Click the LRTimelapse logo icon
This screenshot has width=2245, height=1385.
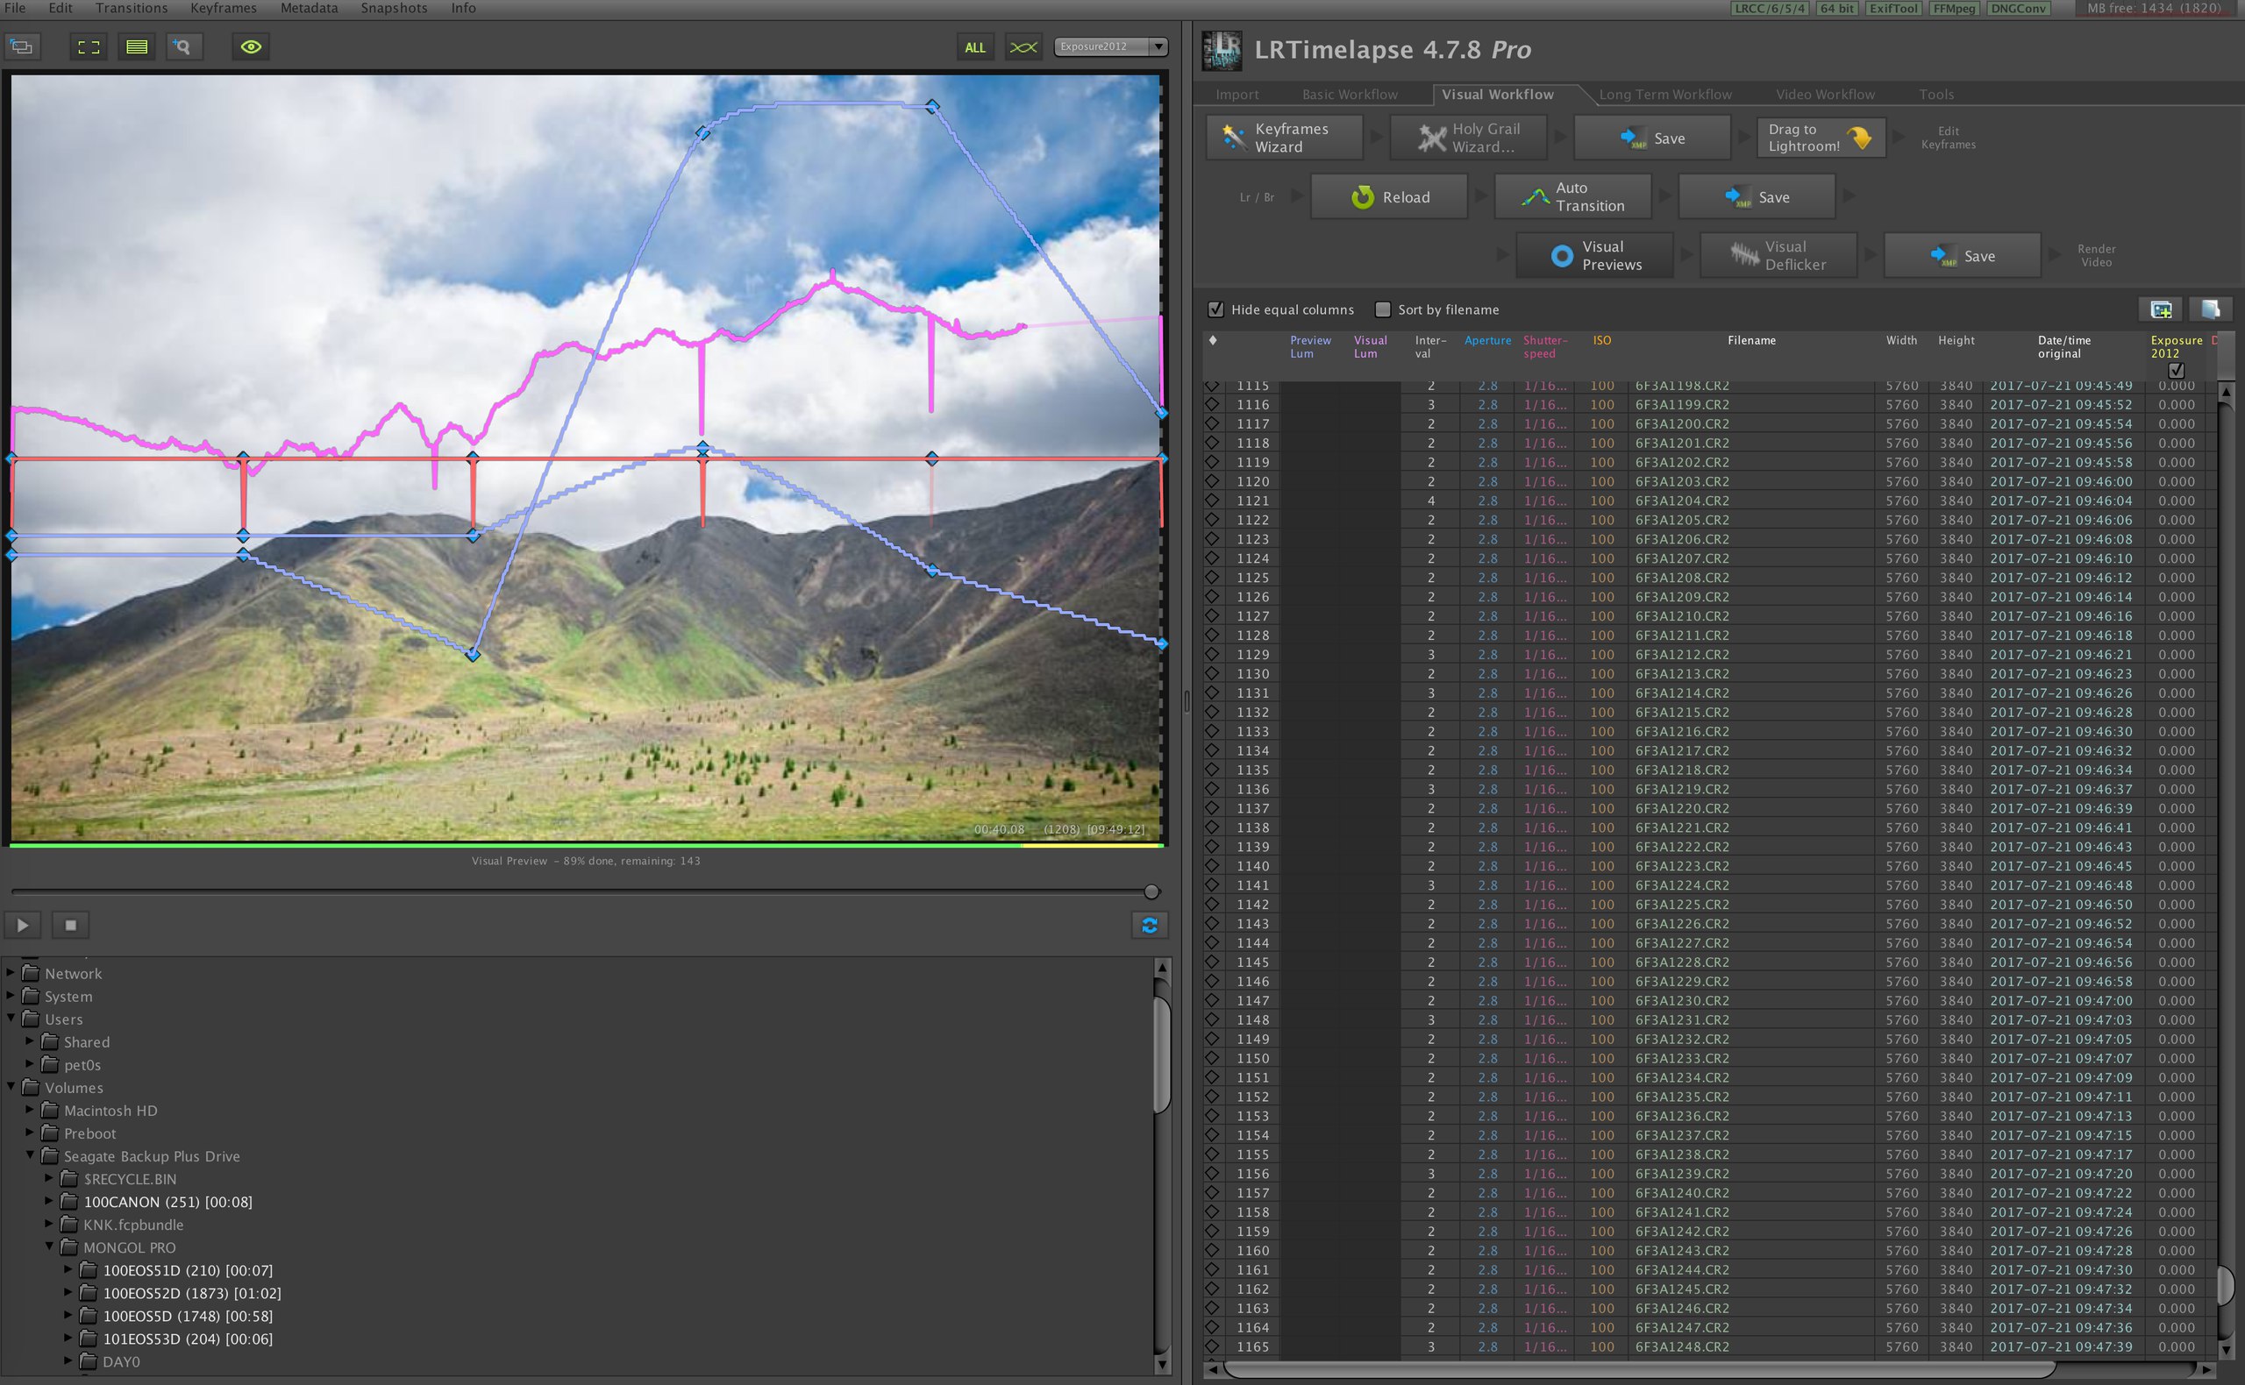pos(1222,50)
